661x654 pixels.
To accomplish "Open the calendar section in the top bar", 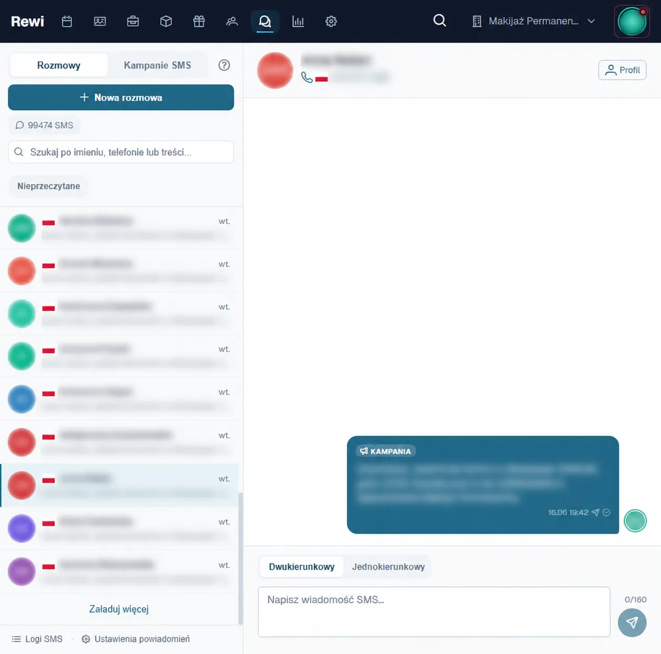I will click(67, 21).
